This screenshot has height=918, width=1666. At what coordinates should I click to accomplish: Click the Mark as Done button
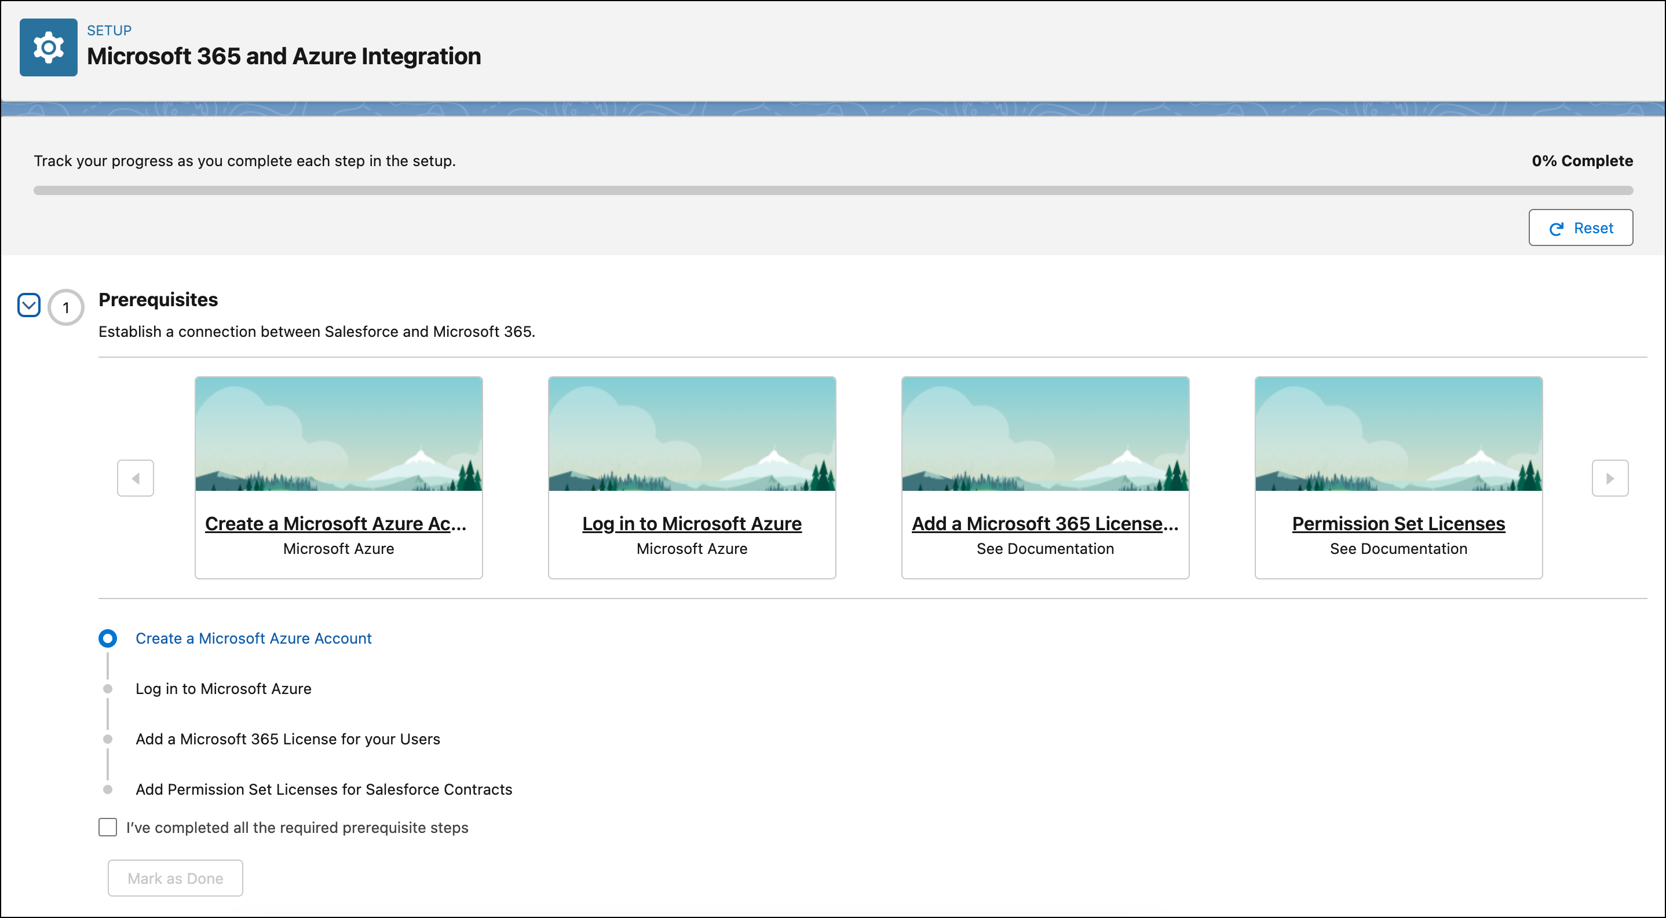(174, 878)
